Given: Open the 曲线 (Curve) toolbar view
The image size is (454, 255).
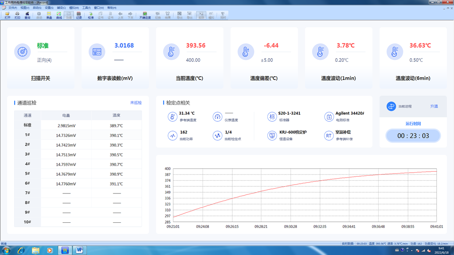Looking at the screenshot, I should [59, 15].
